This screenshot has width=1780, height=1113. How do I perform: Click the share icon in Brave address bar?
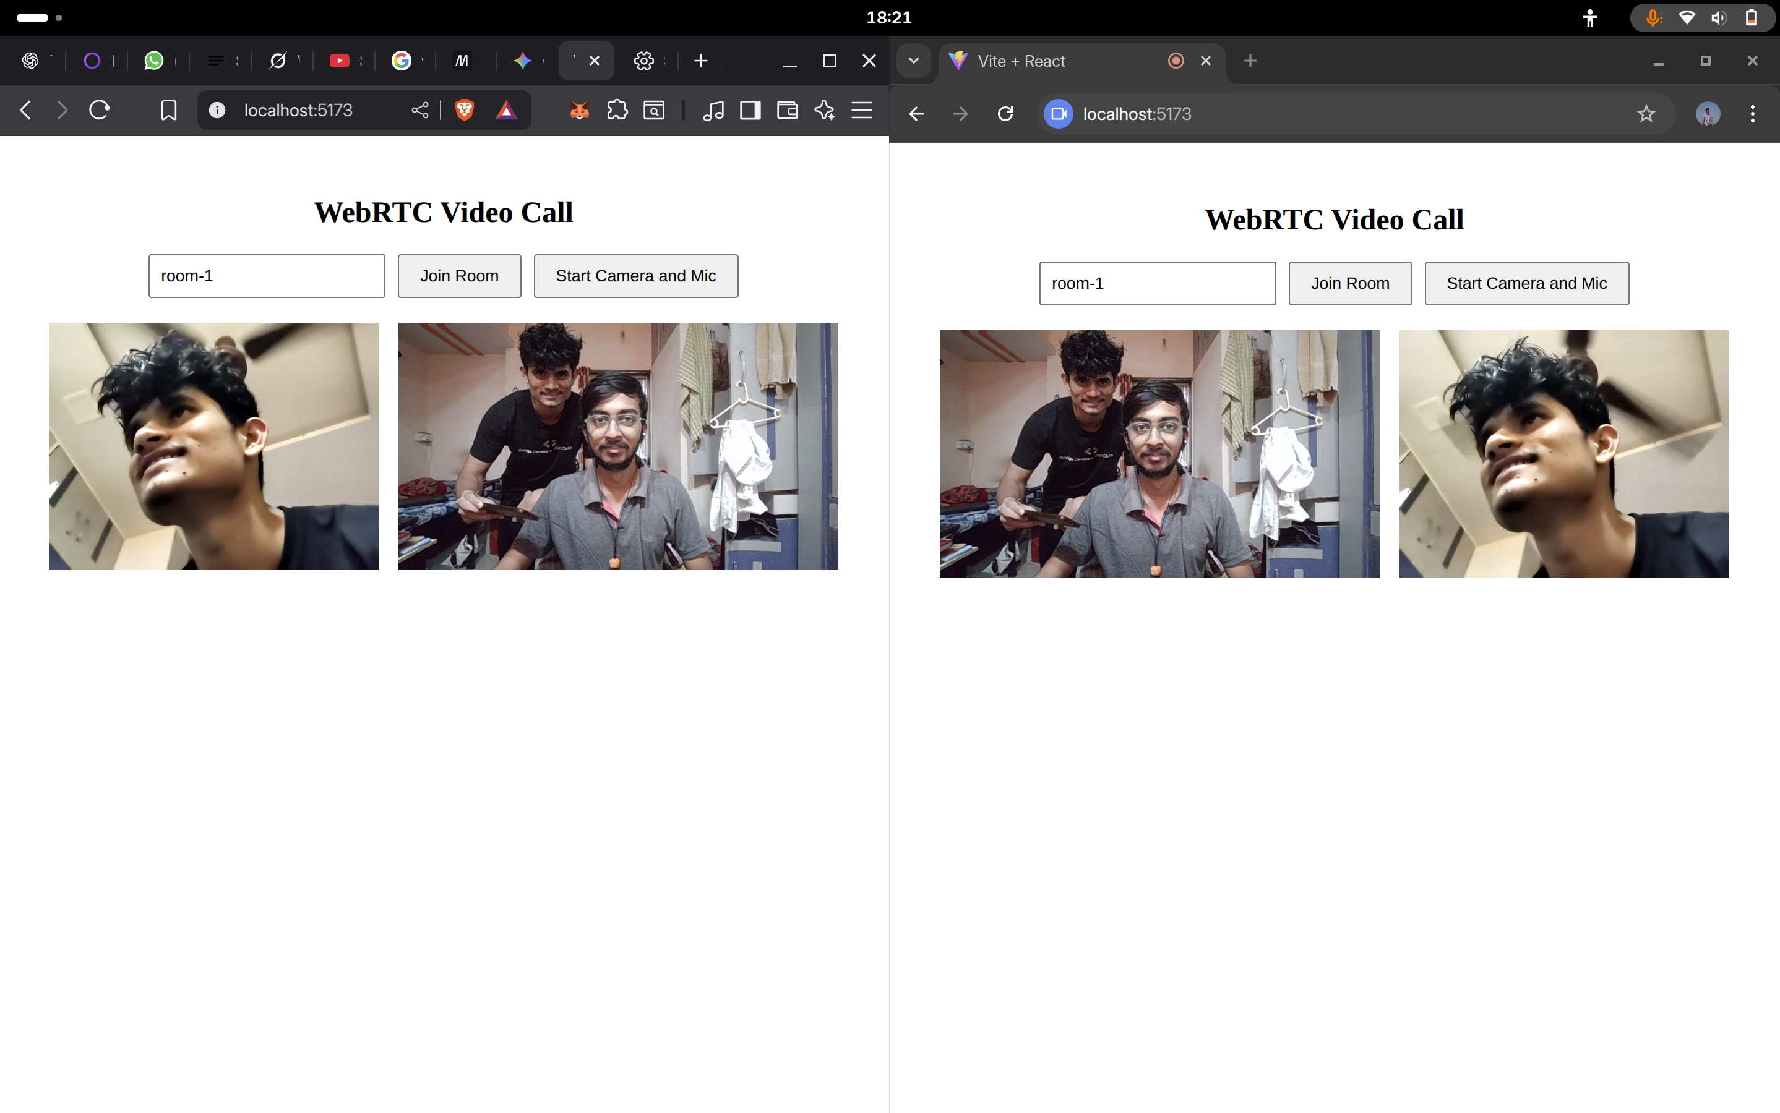419,111
